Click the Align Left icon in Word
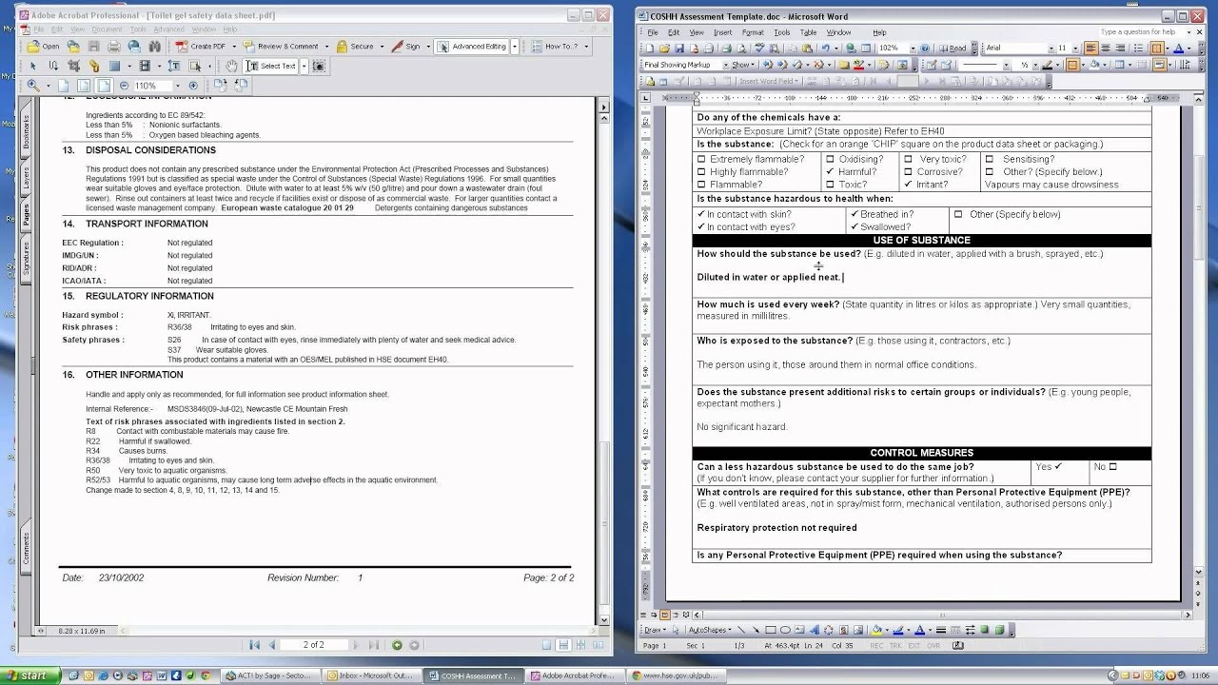Viewport: 1218px width, 685px height. click(1091, 48)
